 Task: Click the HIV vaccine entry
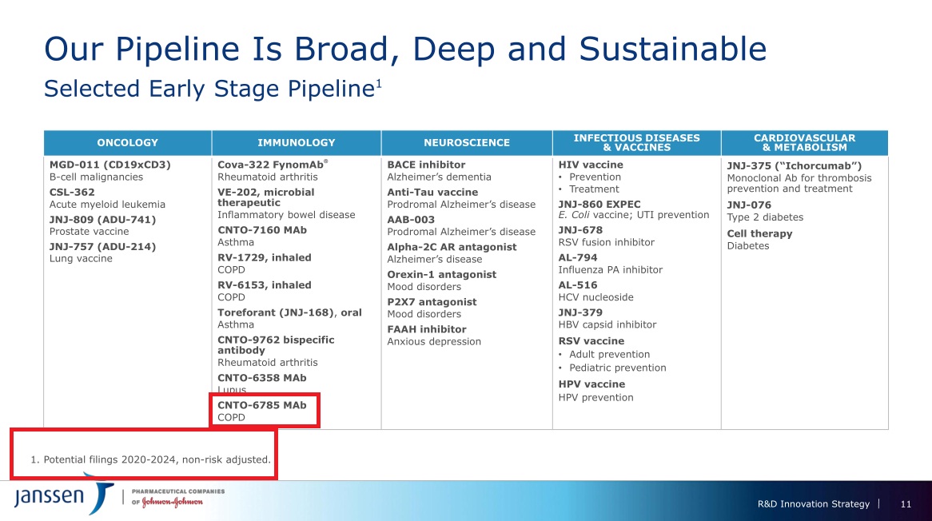coord(591,165)
